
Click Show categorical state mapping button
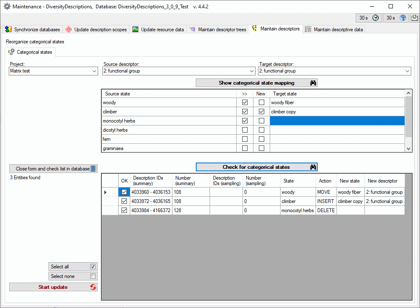click(x=257, y=83)
